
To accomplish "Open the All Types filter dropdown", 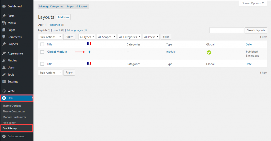I will tap(87, 37).
